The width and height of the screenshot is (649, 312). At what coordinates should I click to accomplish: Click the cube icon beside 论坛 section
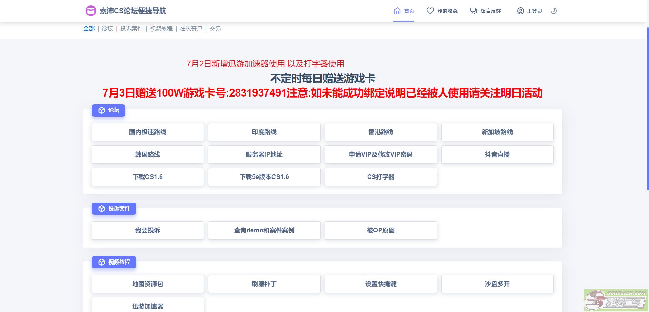coord(102,110)
